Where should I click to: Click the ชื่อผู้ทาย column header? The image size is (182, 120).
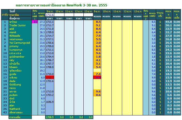14,18
